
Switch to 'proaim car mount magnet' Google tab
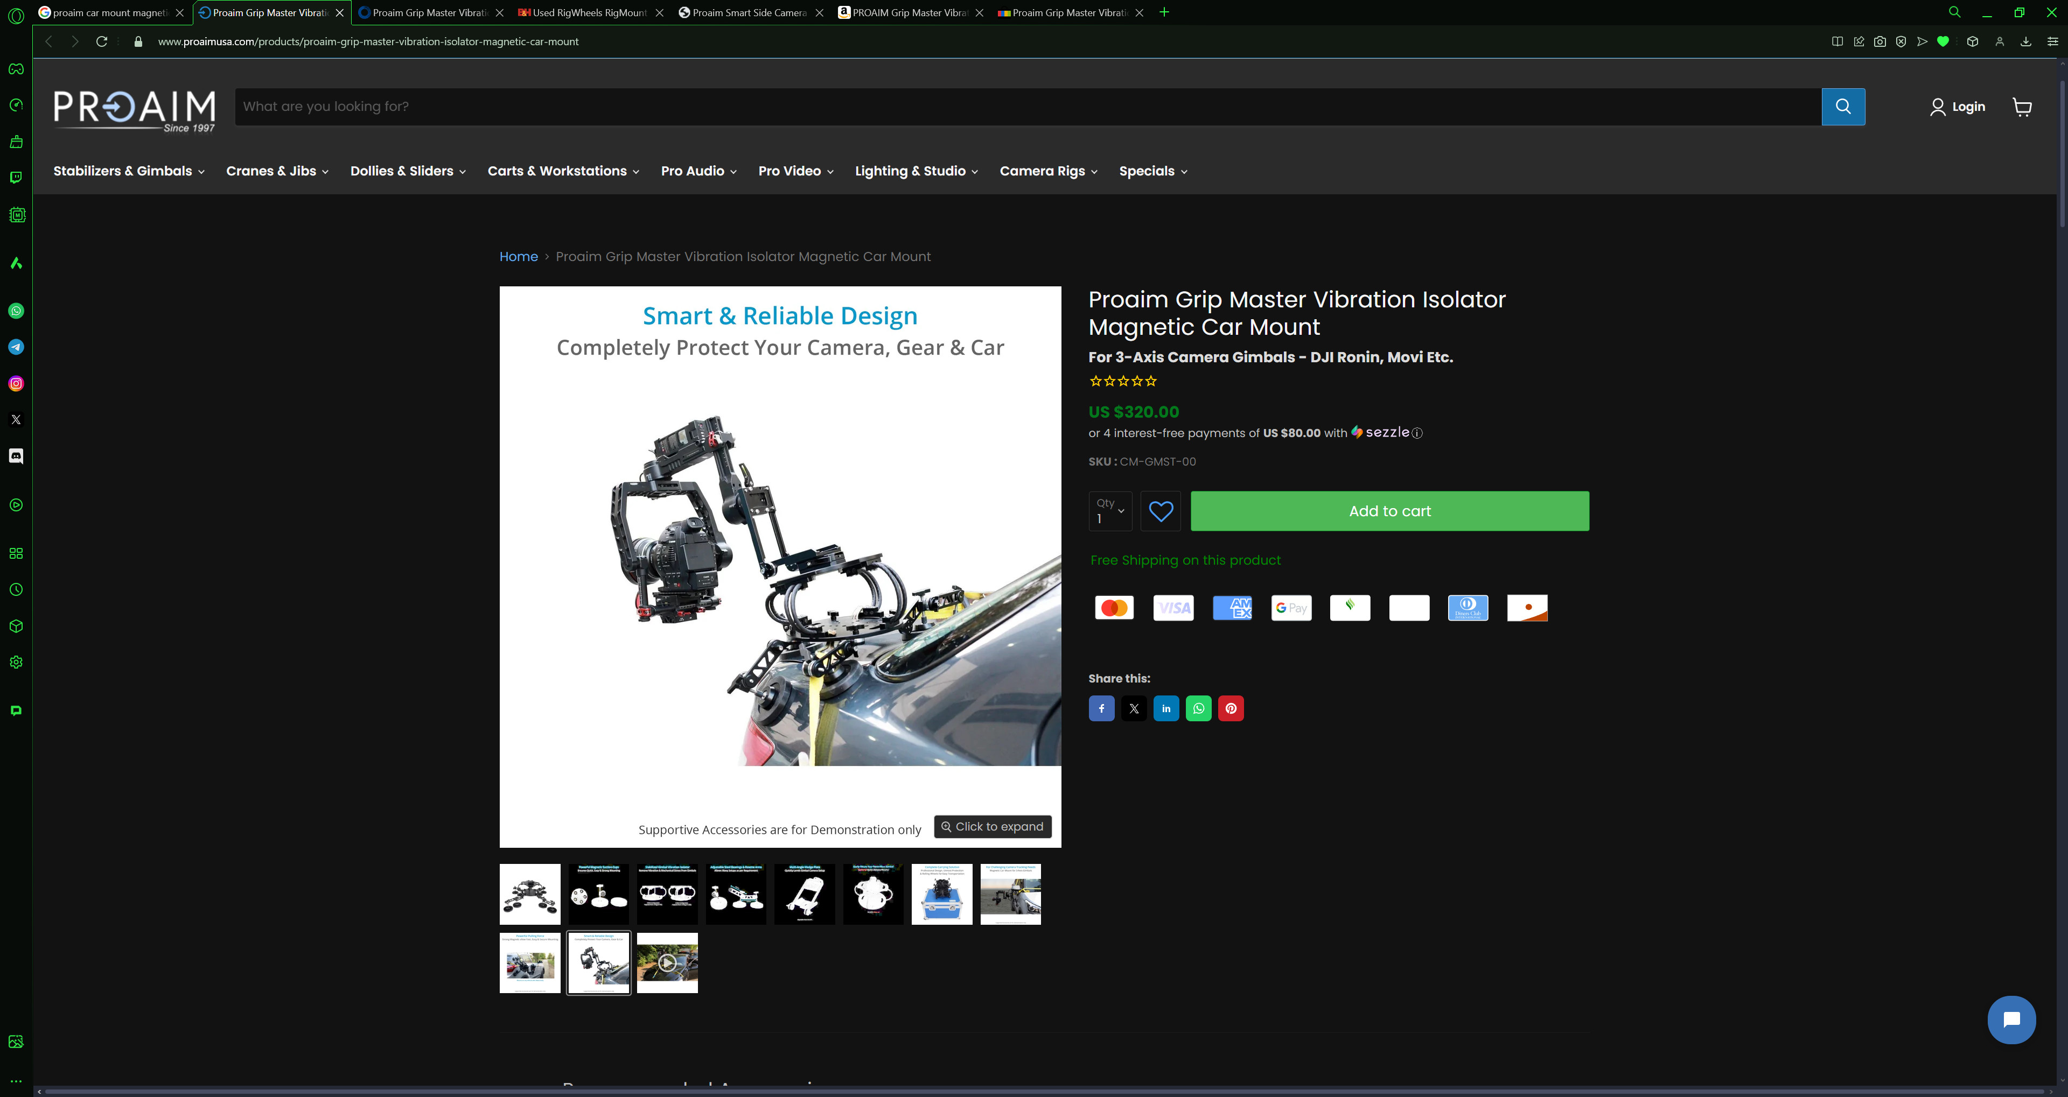[111, 13]
